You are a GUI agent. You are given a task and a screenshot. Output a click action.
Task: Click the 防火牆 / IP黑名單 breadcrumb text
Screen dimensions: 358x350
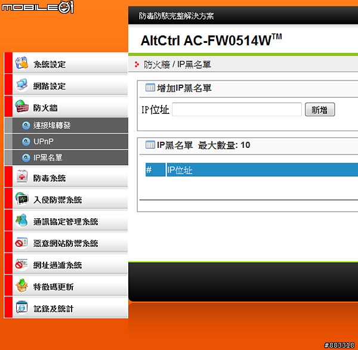point(177,64)
